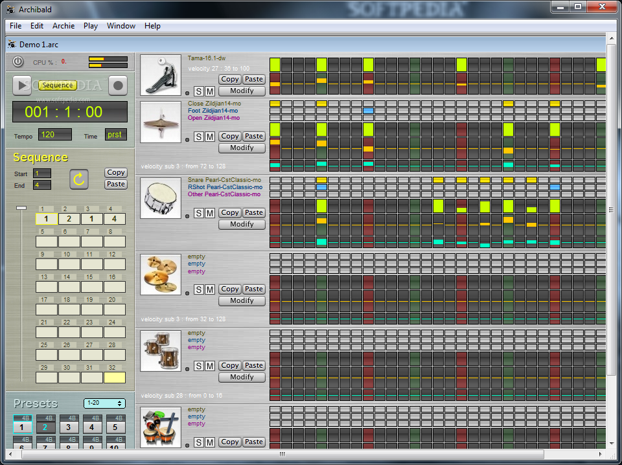This screenshot has width=622, height=465.
Task: Select empty sequence slot 5
Action: (x=47, y=242)
